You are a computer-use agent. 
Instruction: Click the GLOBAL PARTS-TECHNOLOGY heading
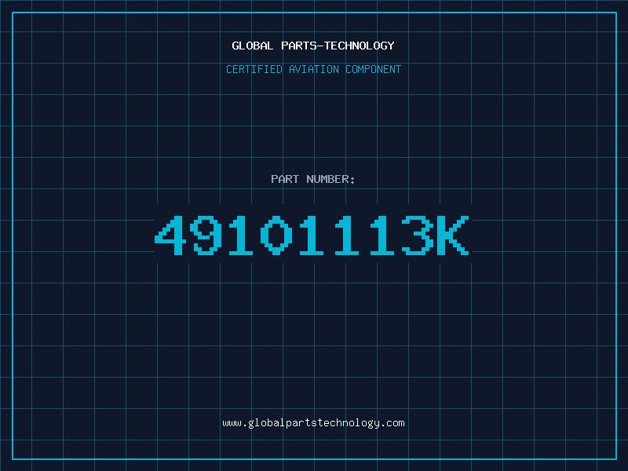point(313,46)
